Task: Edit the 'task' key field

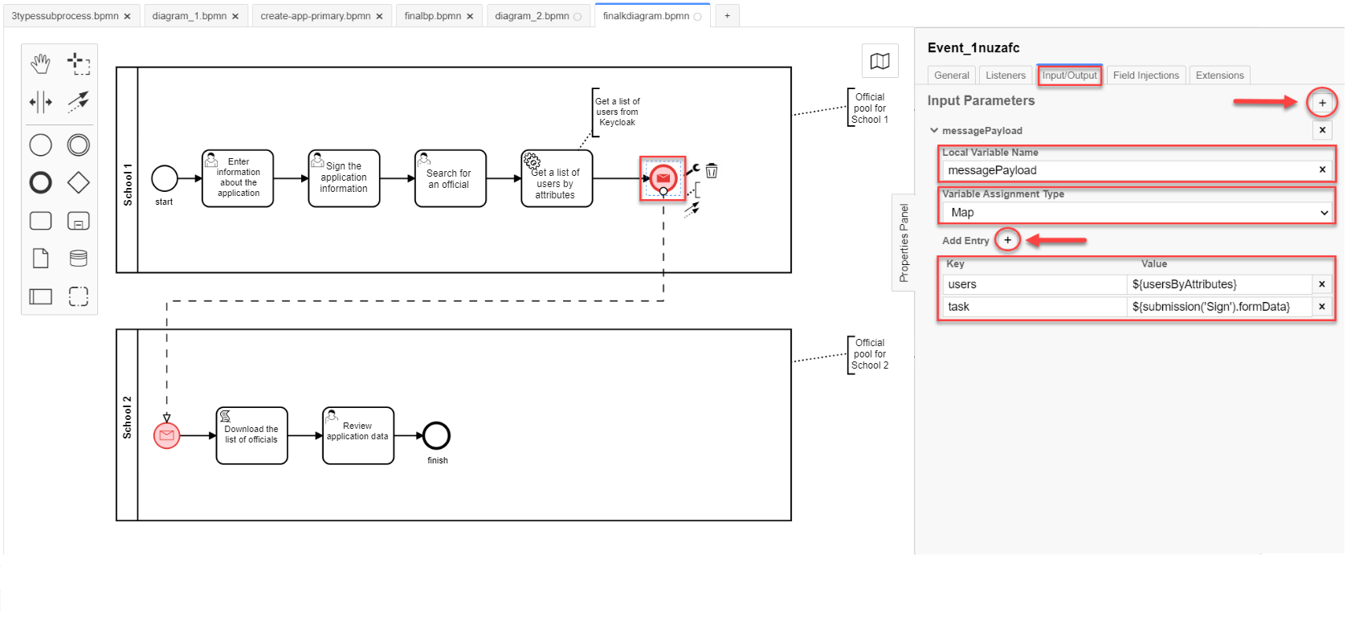Action: pyautogui.click(x=1035, y=307)
